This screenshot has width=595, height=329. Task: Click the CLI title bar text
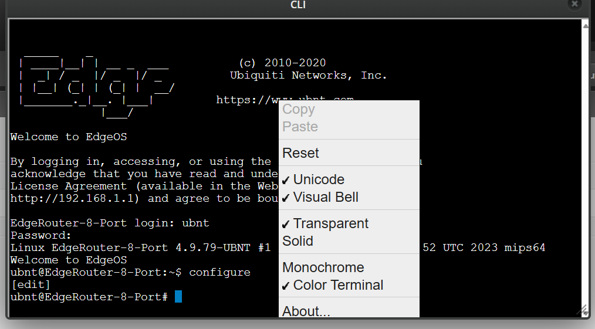[x=298, y=5]
